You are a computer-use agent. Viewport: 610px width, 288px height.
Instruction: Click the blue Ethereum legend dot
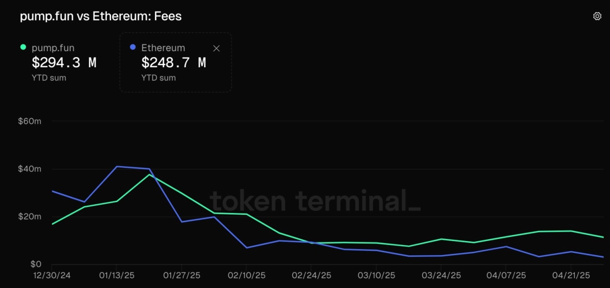pyautogui.click(x=133, y=47)
